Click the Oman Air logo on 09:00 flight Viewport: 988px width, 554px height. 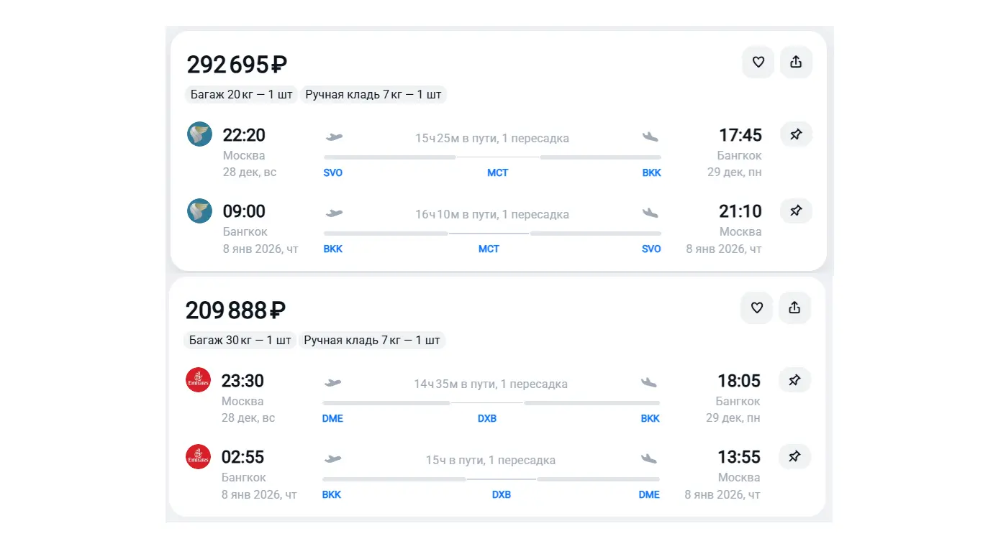click(199, 211)
